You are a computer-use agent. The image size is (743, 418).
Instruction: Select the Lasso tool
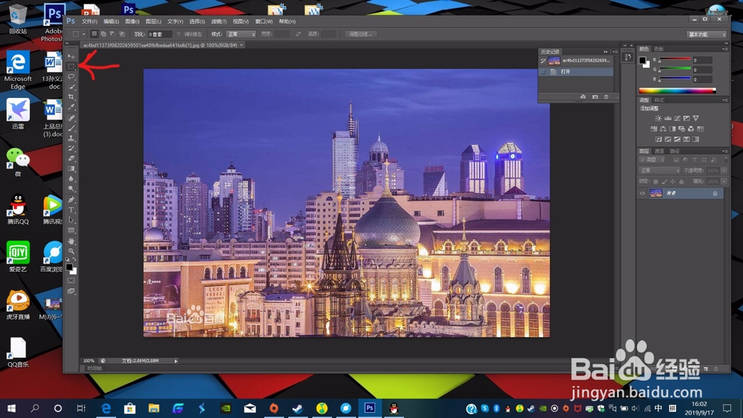(71, 76)
